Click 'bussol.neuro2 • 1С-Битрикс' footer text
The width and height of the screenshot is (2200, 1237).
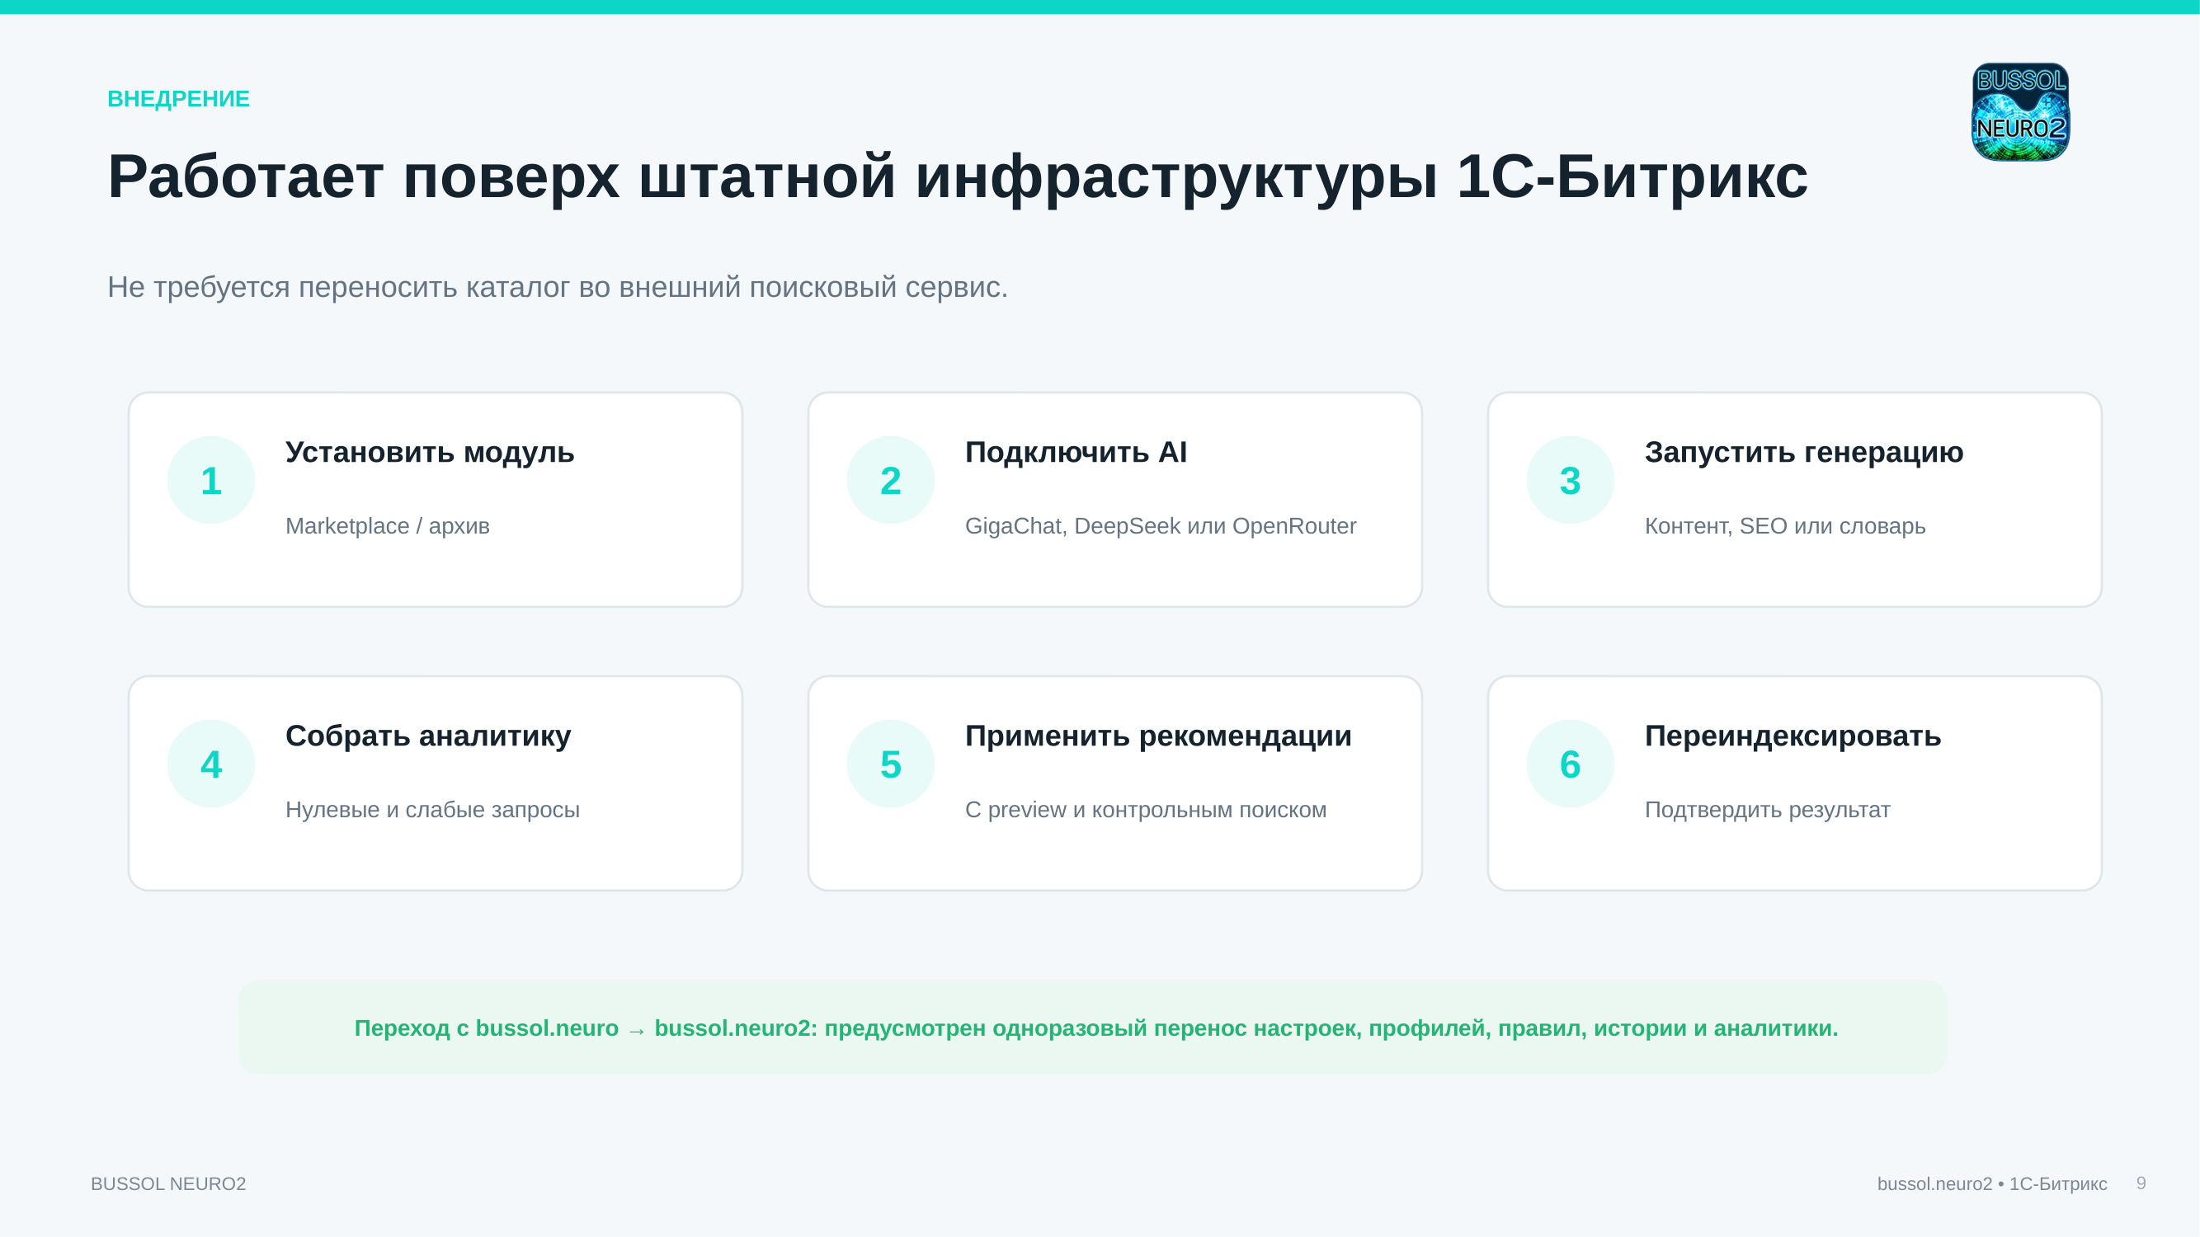coord(1991,1184)
